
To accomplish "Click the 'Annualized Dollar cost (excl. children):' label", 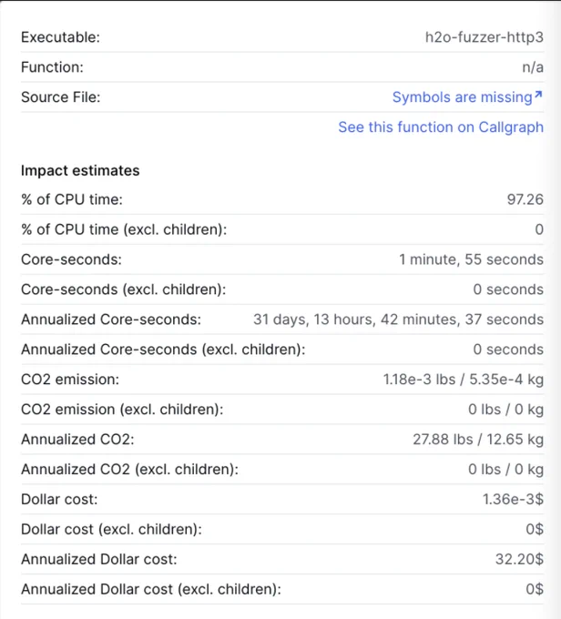I will point(151,589).
